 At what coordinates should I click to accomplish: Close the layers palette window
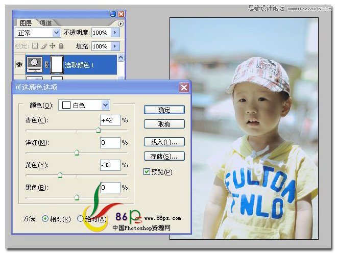pos(121,14)
